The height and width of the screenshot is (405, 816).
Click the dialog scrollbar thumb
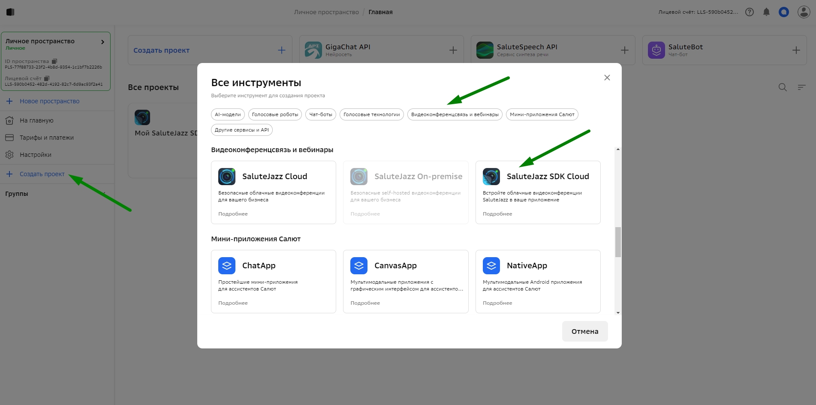click(x=618, y=242)
